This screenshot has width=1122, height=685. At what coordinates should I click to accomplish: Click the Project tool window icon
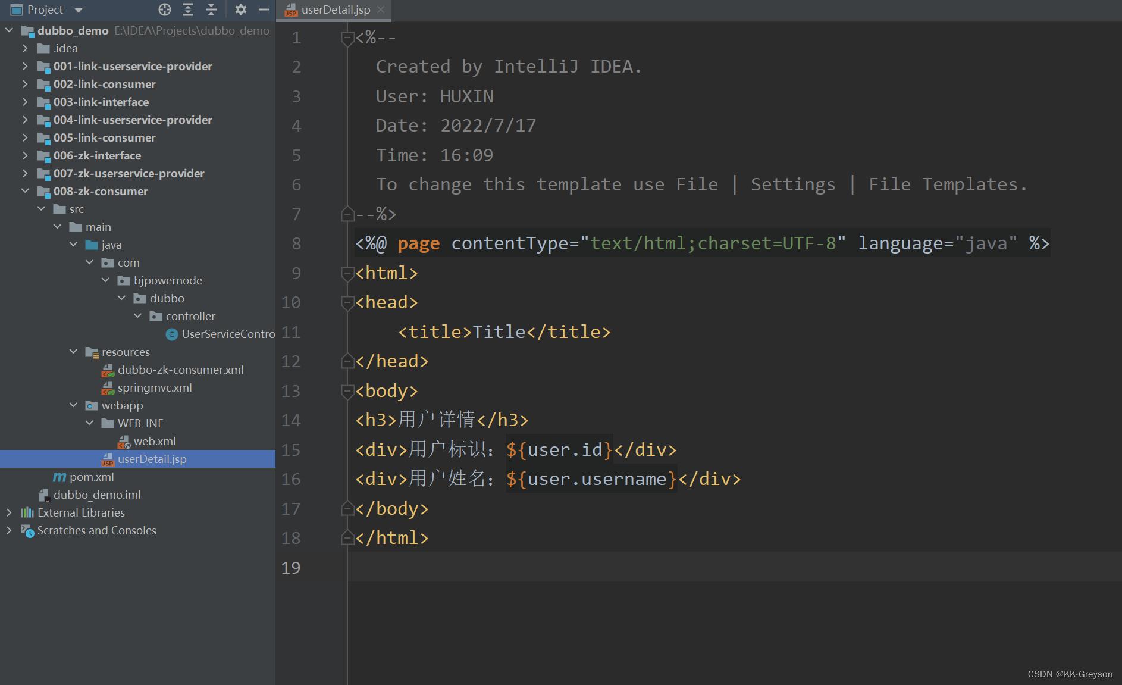[x=17, y=10]
